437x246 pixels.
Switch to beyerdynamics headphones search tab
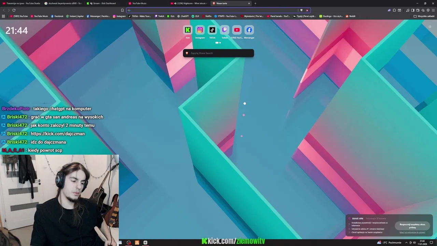pos(64,3)
